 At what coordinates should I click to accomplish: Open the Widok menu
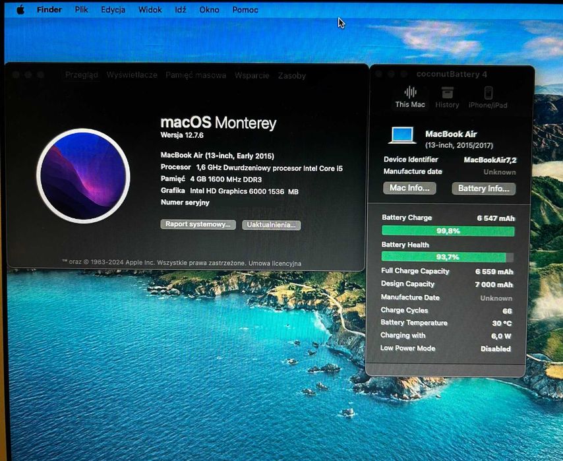pyautogui.click(x=150, y=10)
